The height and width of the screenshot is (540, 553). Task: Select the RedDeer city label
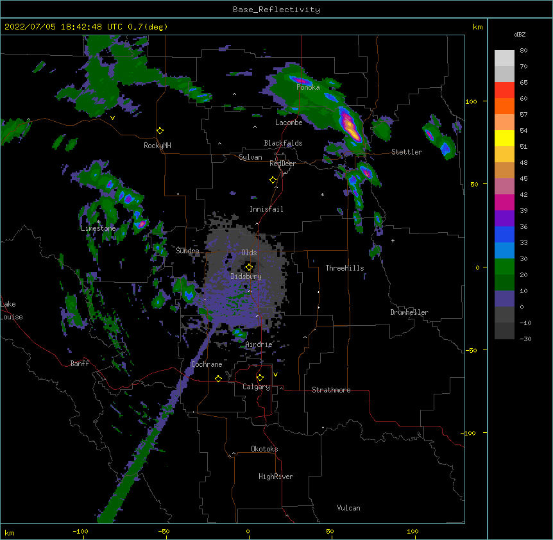[282, 164]
